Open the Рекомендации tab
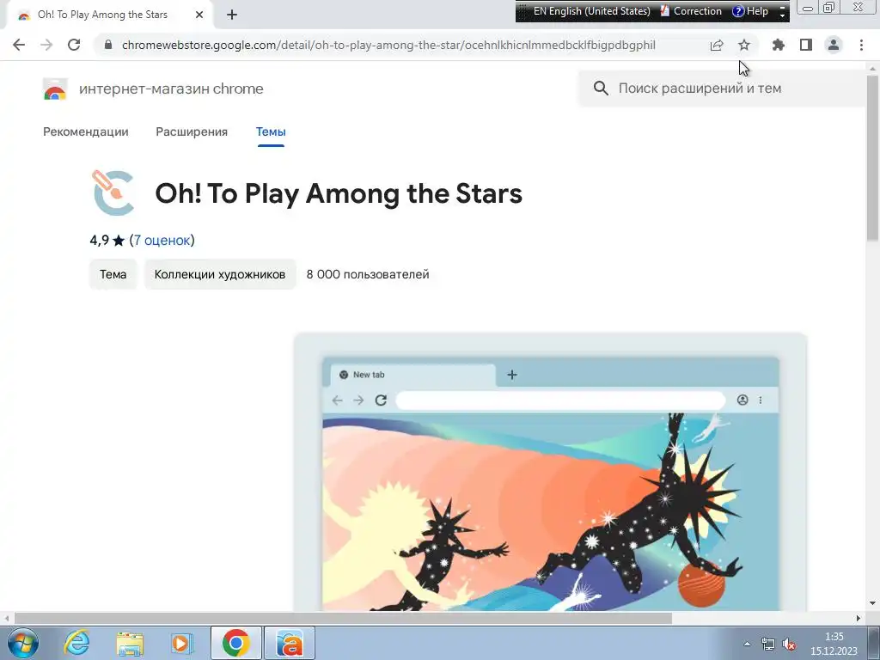The image size is (880, 660). [86, 131]
